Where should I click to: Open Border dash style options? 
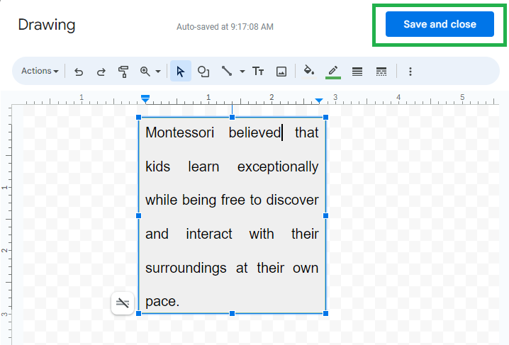pyautogui.click(x=381, y=71)
